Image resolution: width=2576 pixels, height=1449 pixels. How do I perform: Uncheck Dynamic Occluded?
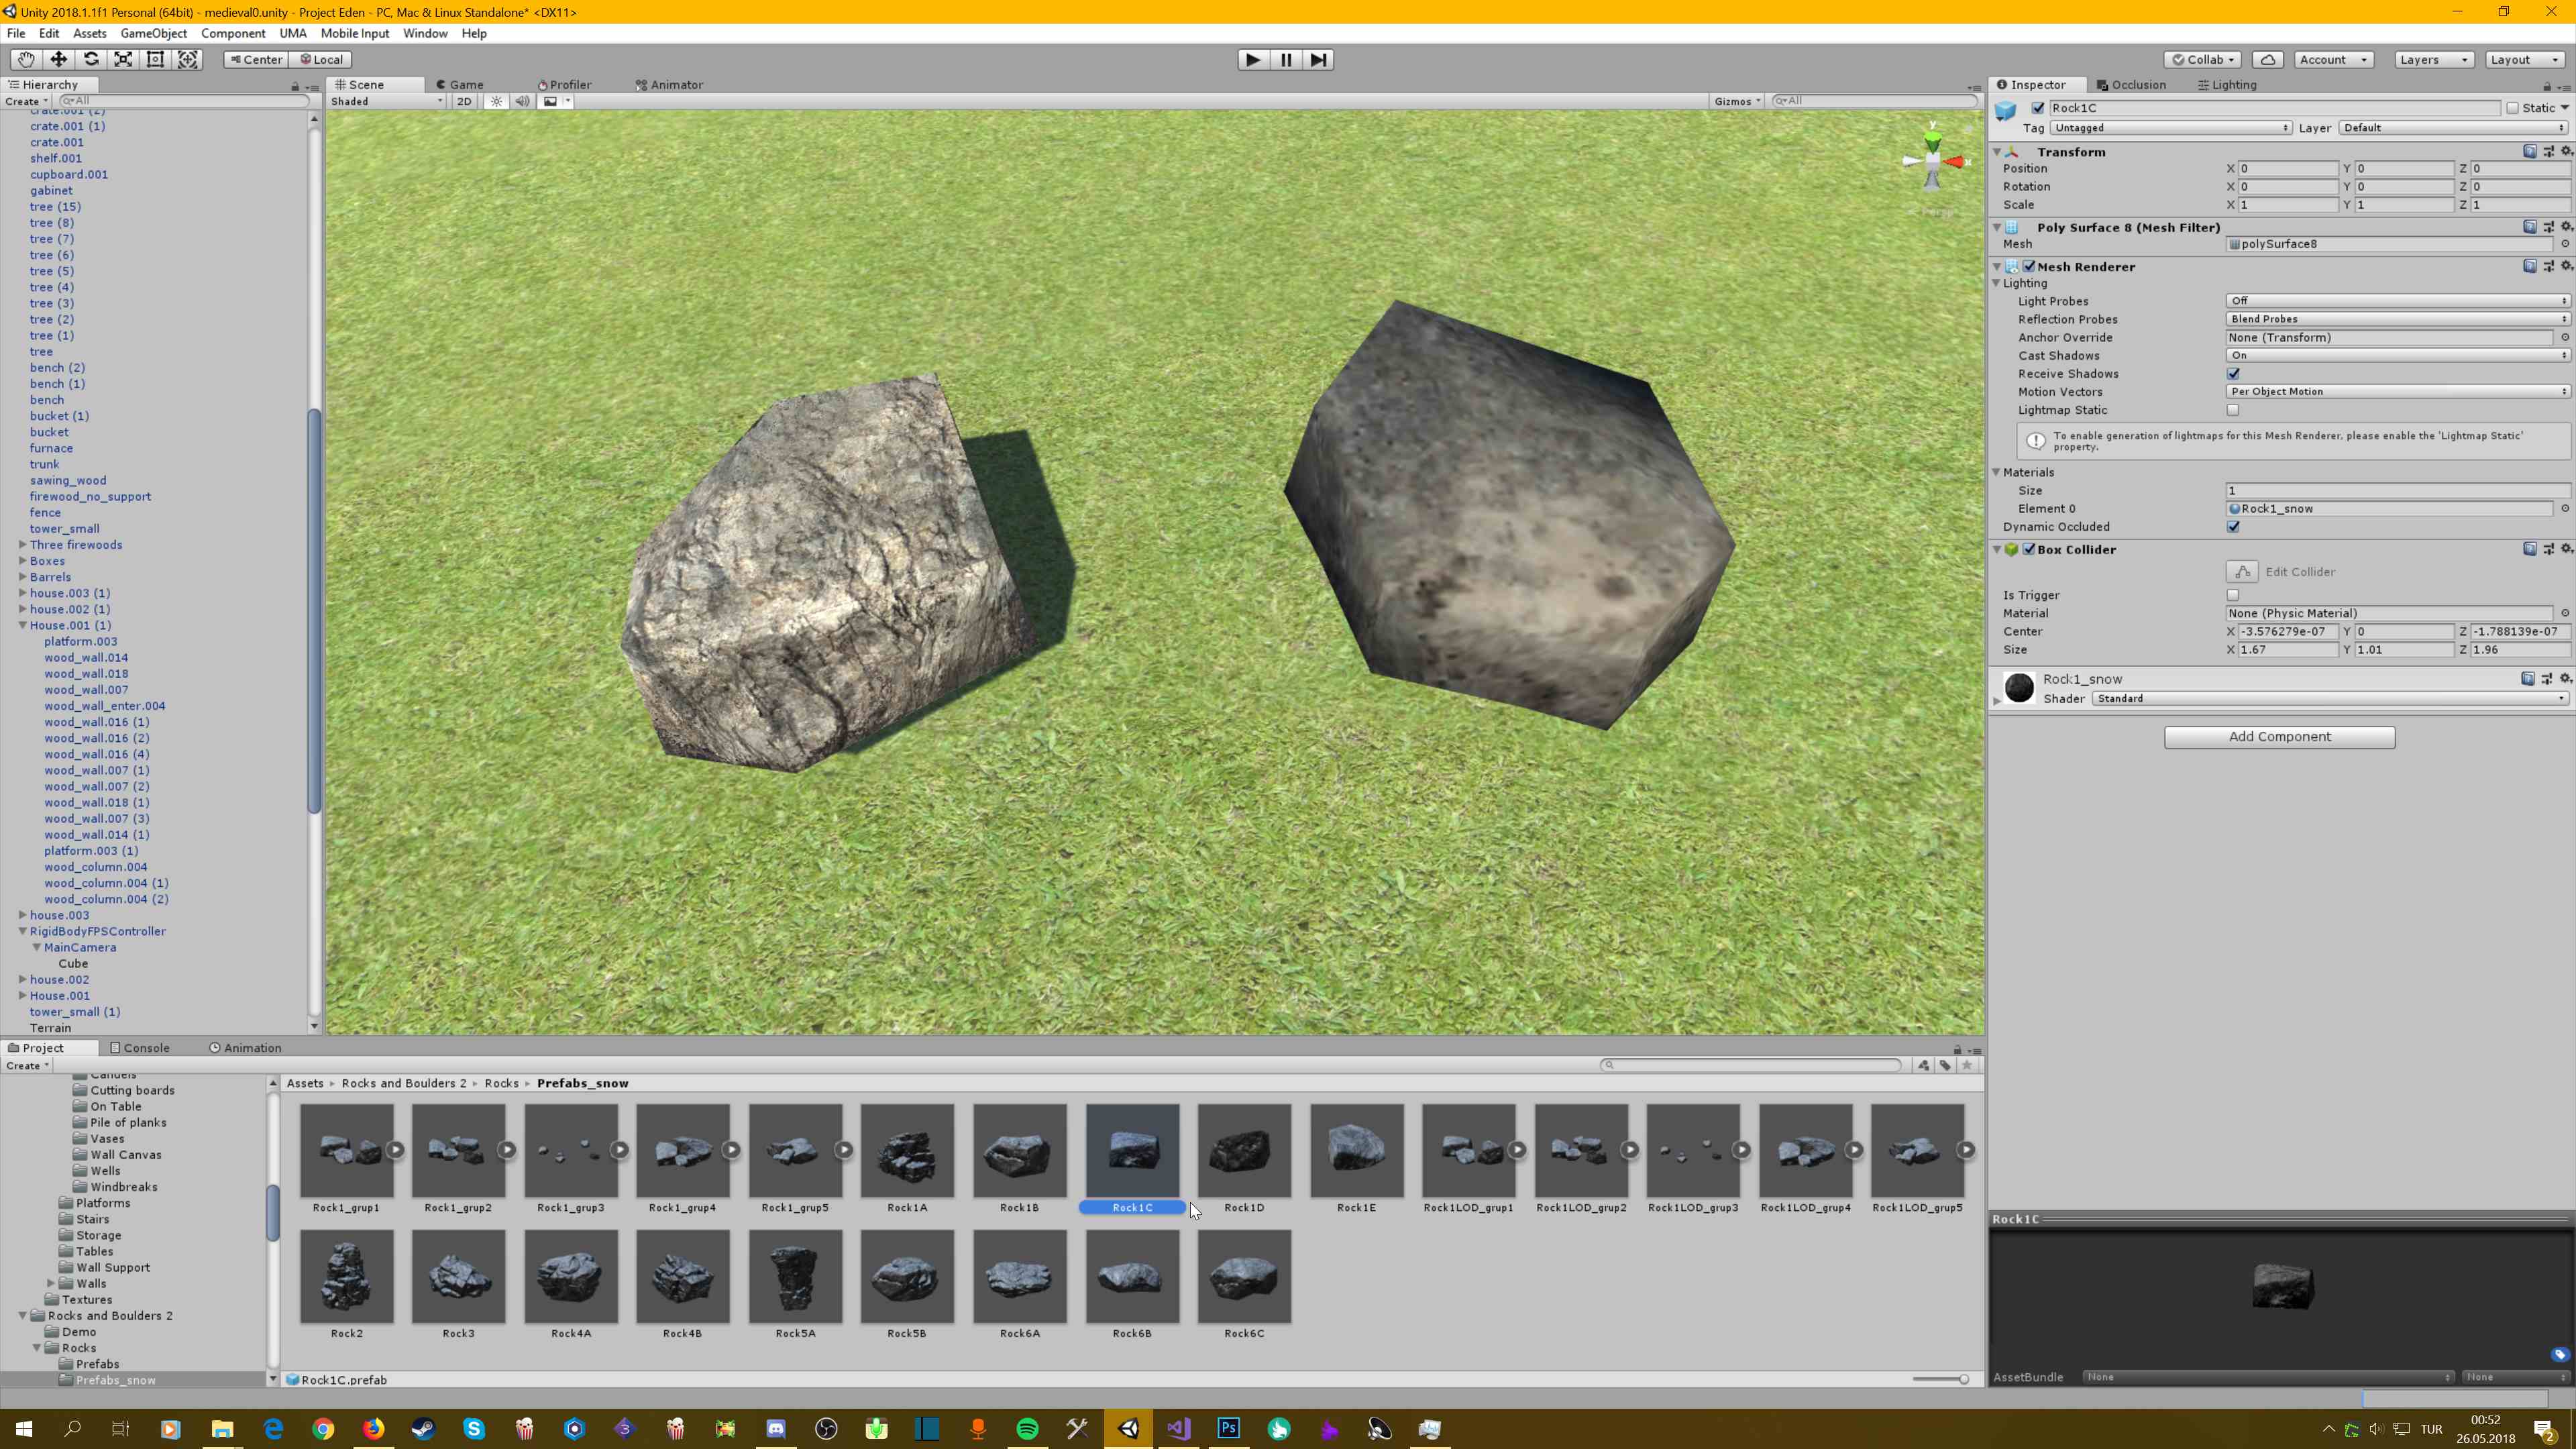point(2233,527)
